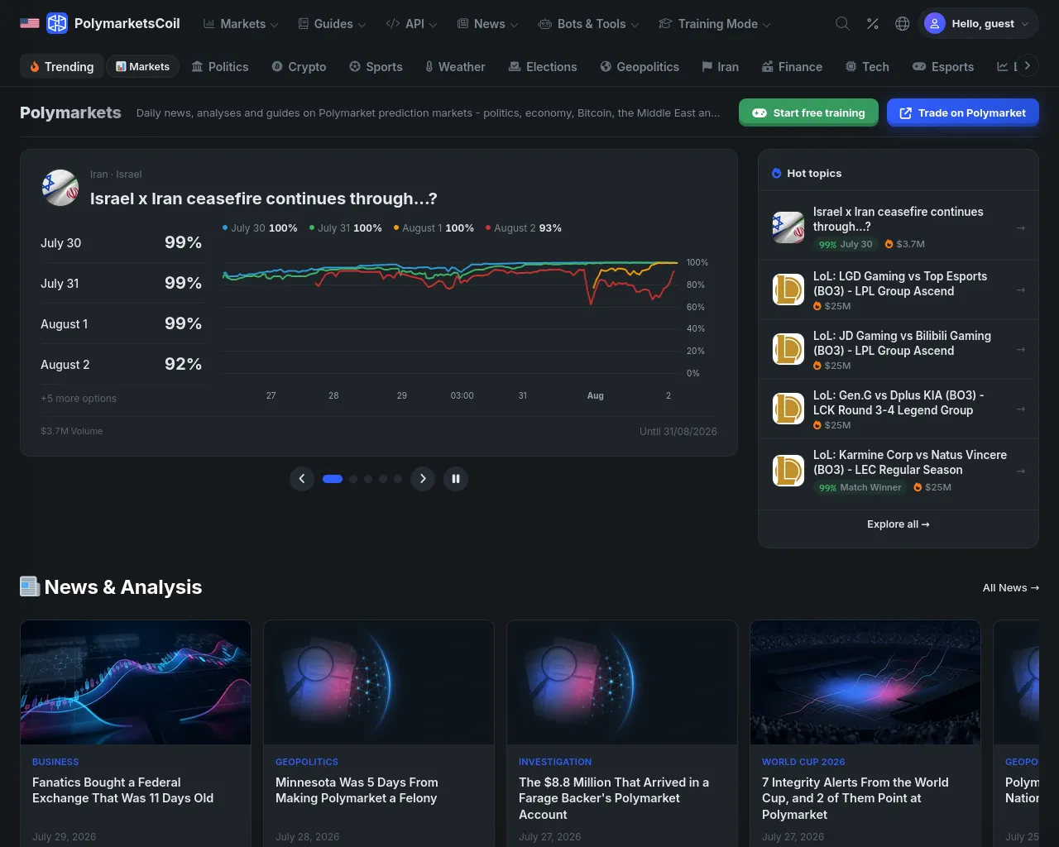Toggle August 2 series in chart legend
The image size is (1059, 847).
tap(524, 228)
